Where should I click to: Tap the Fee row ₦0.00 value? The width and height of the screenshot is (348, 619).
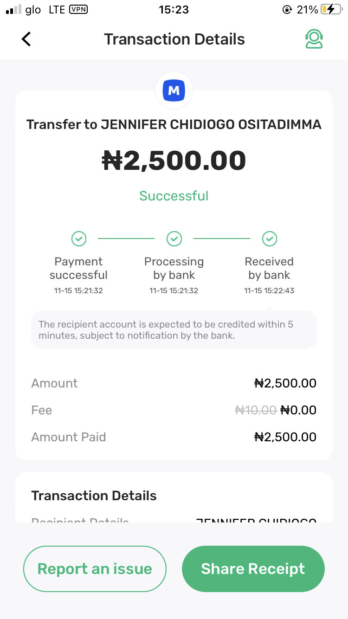pos(298,410)
